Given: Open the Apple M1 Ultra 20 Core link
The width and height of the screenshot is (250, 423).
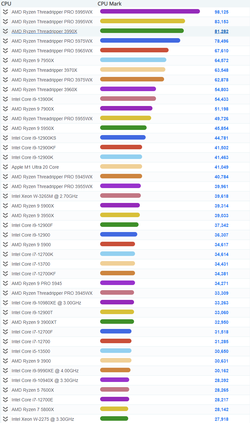Looking at the screenshot, I should point(35,167).
